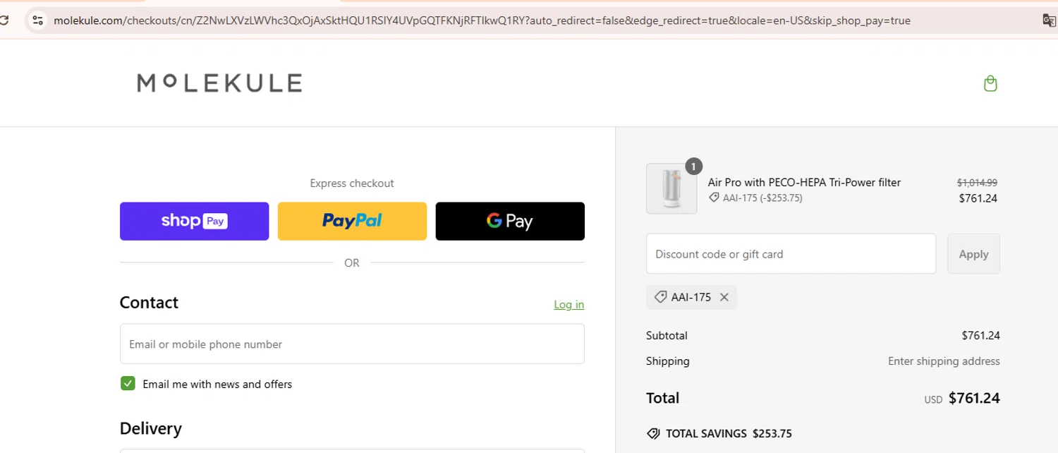The image size is (1058, 453).
Task: Open the Log in link
Action: [x=568, y=304]
